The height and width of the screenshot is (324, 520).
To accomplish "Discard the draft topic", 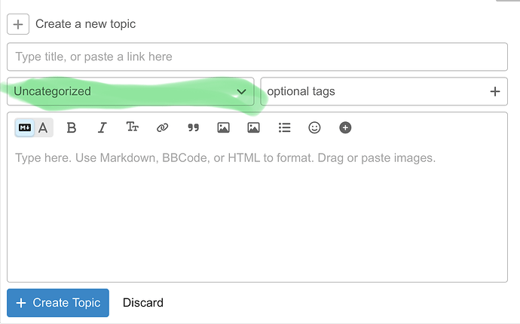I will point(143,303).
